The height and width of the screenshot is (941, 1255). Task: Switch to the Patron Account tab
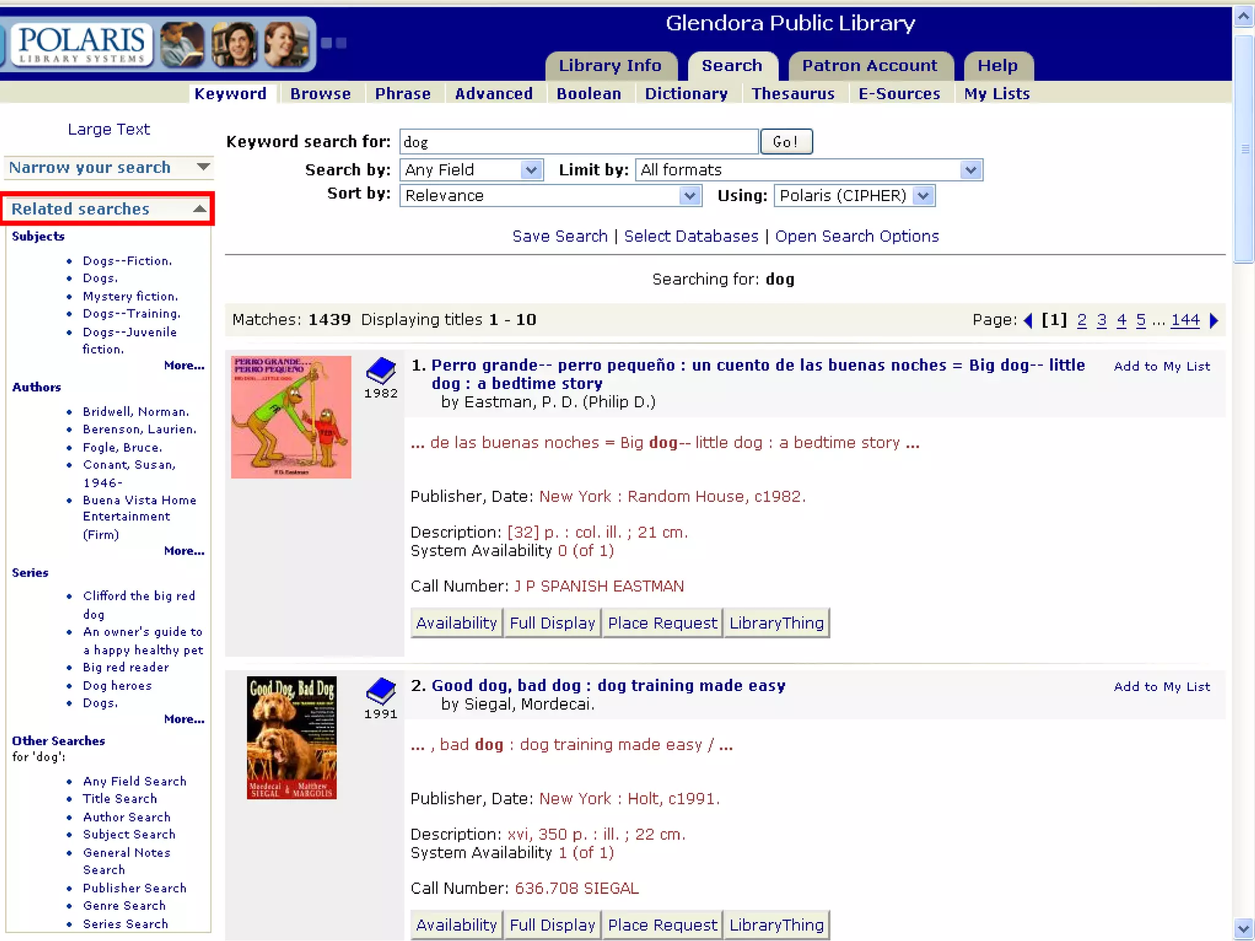click(x=869, y=66)
